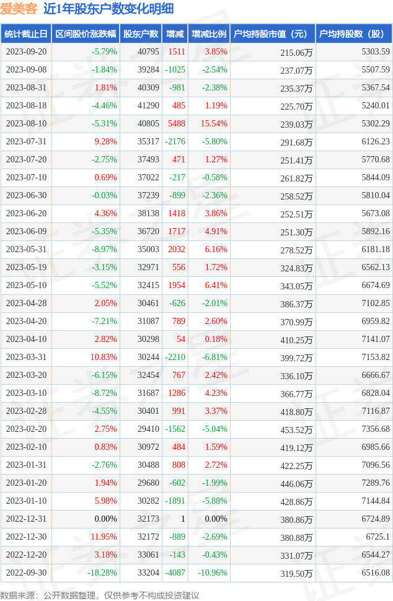Click the change value 5488
This screenshot has height=601, width=393.
(x=177, y=123)
